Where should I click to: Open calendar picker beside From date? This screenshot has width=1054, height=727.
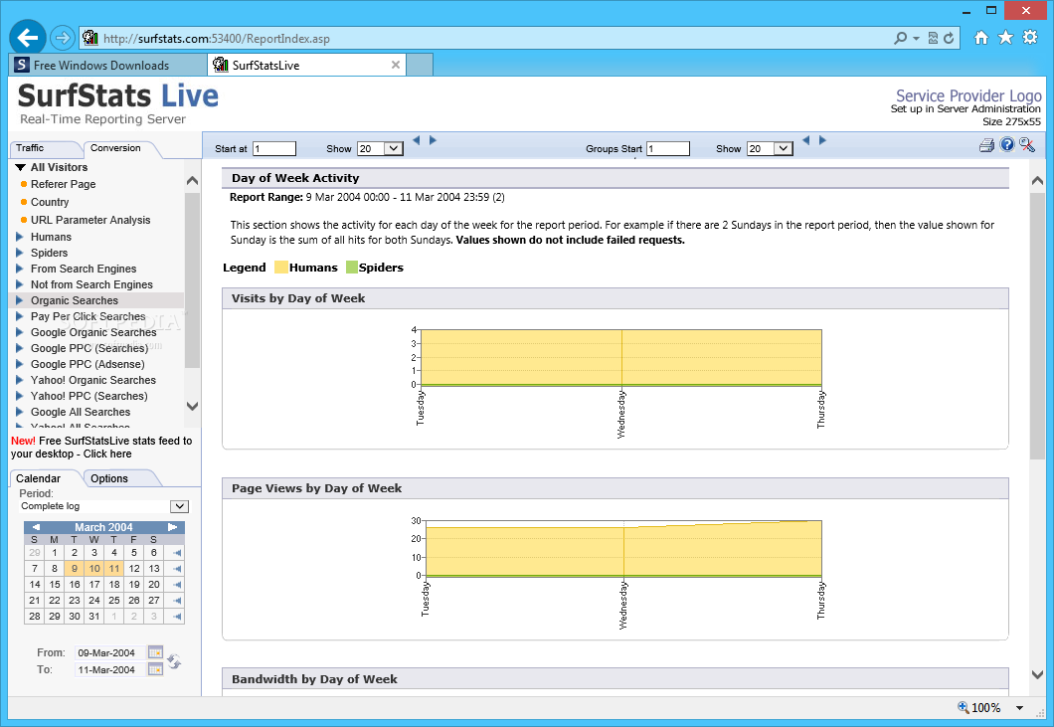(x=155, y=652)
